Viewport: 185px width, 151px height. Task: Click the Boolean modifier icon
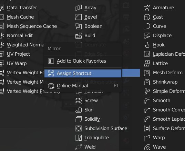tap(79, 26)
